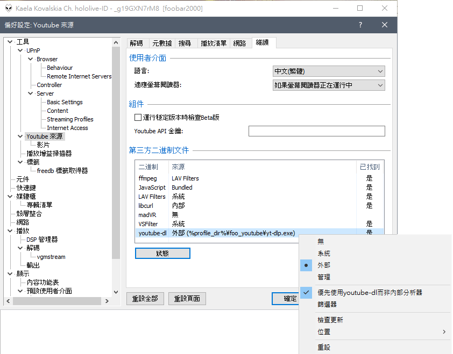This screenshot has width=453, height=354.
Task: Select the ffmpeg row in binaries list
Action: [x=259, y=178]
